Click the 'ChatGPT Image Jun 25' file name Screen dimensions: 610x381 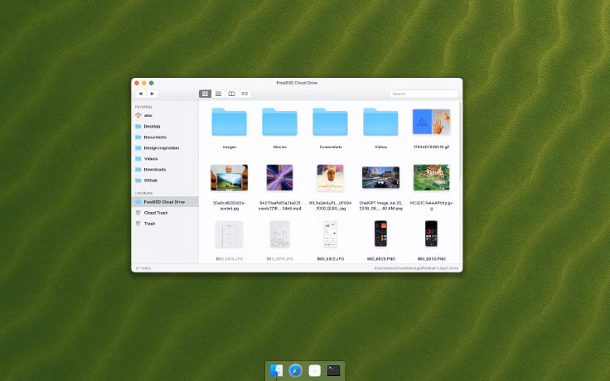click(381, 205)
